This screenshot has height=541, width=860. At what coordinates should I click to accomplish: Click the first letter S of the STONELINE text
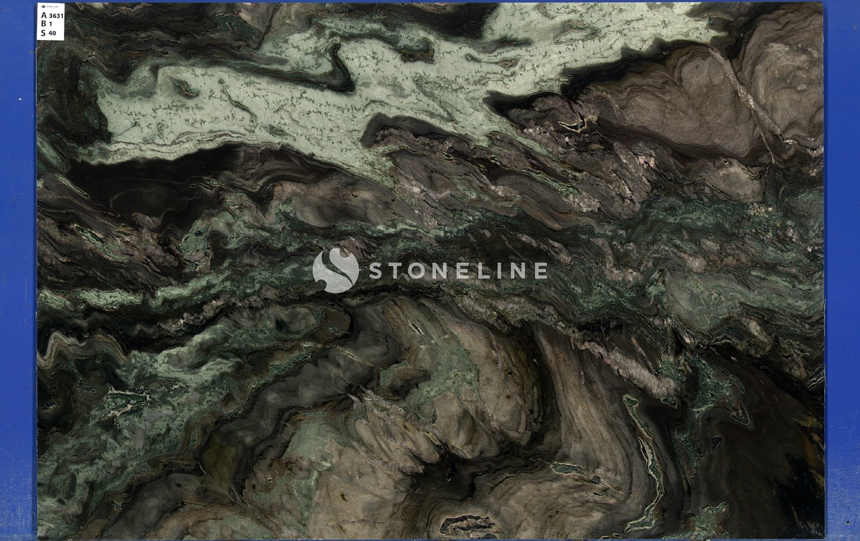(x=375, y=271)
